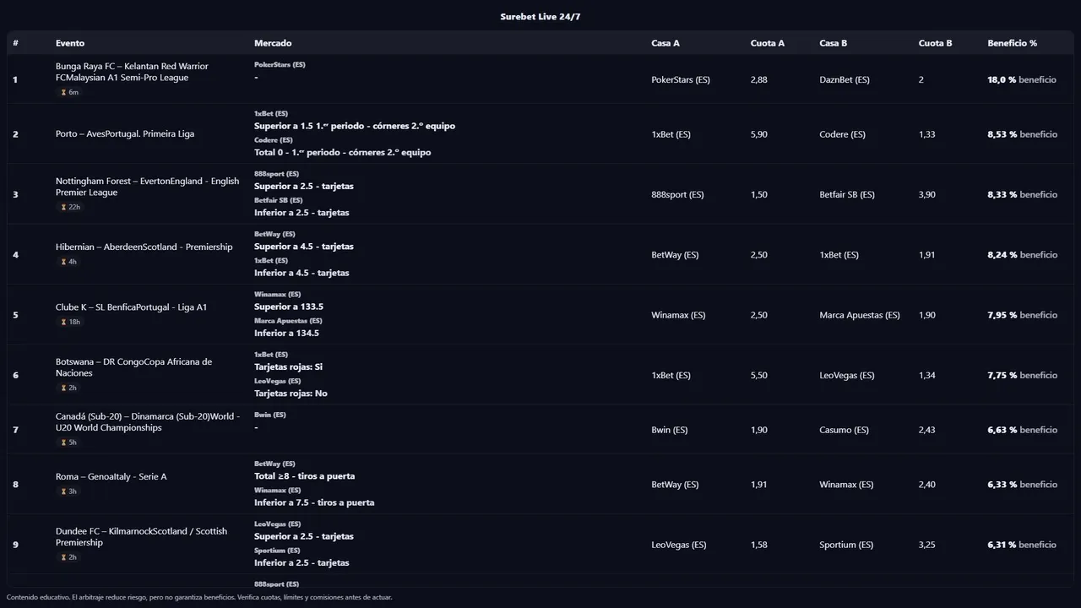This screenshot has height=608, width=1081.
Task: Open the Porto – Aves event row
Action: coord(125,134)
